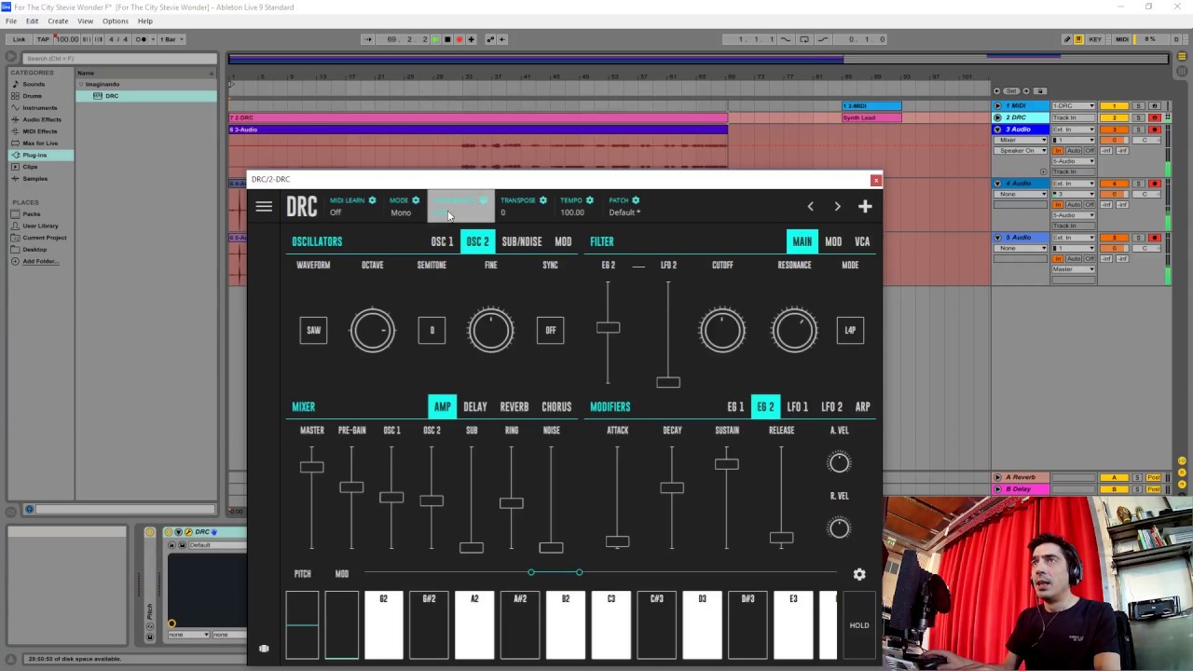Click the MASTER volume fader handle
The image size is (1193, 671).
[311, 467]
